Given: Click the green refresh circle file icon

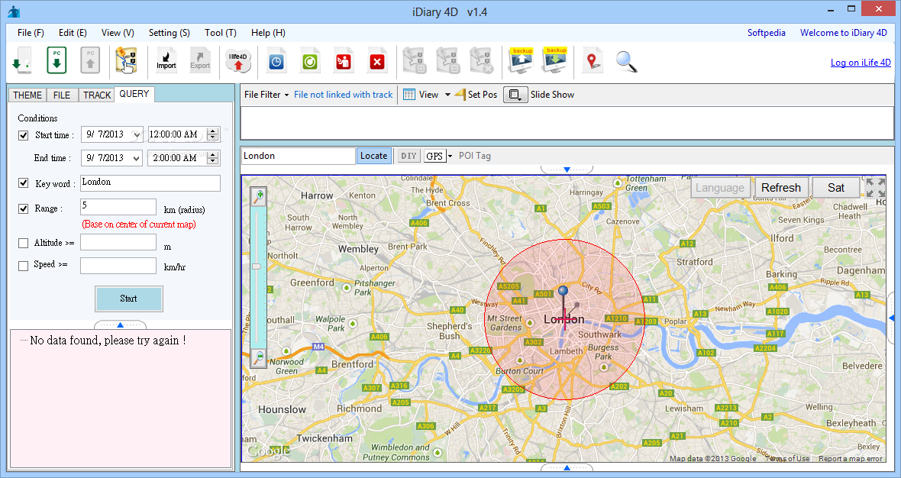Looking at the screenshot, I should click(x=310, y=61).
